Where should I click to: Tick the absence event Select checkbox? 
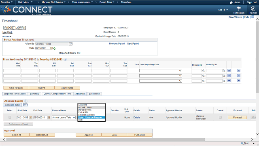tap(10, 117)
